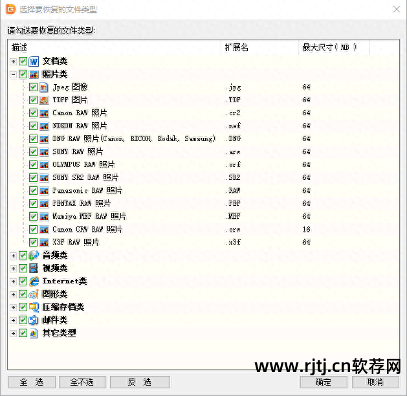Expand the 图形类 tree node

pos(13,295)
